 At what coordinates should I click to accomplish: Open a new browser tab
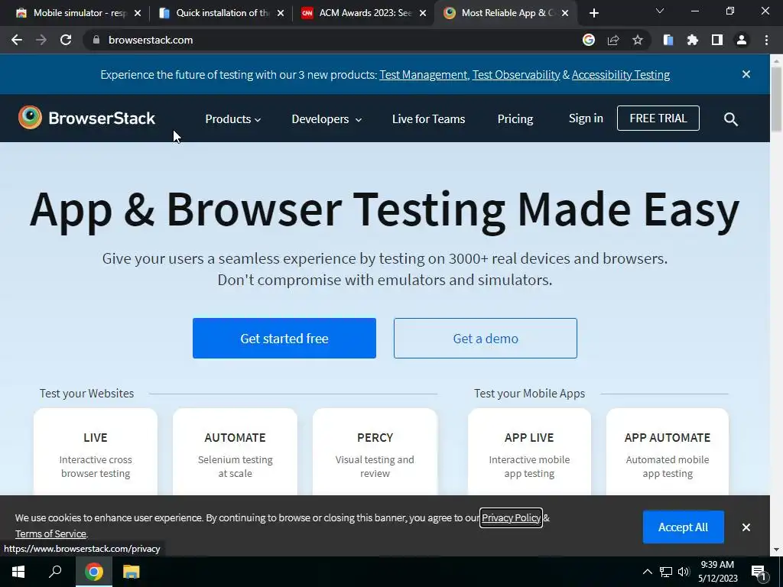point(593,13)
